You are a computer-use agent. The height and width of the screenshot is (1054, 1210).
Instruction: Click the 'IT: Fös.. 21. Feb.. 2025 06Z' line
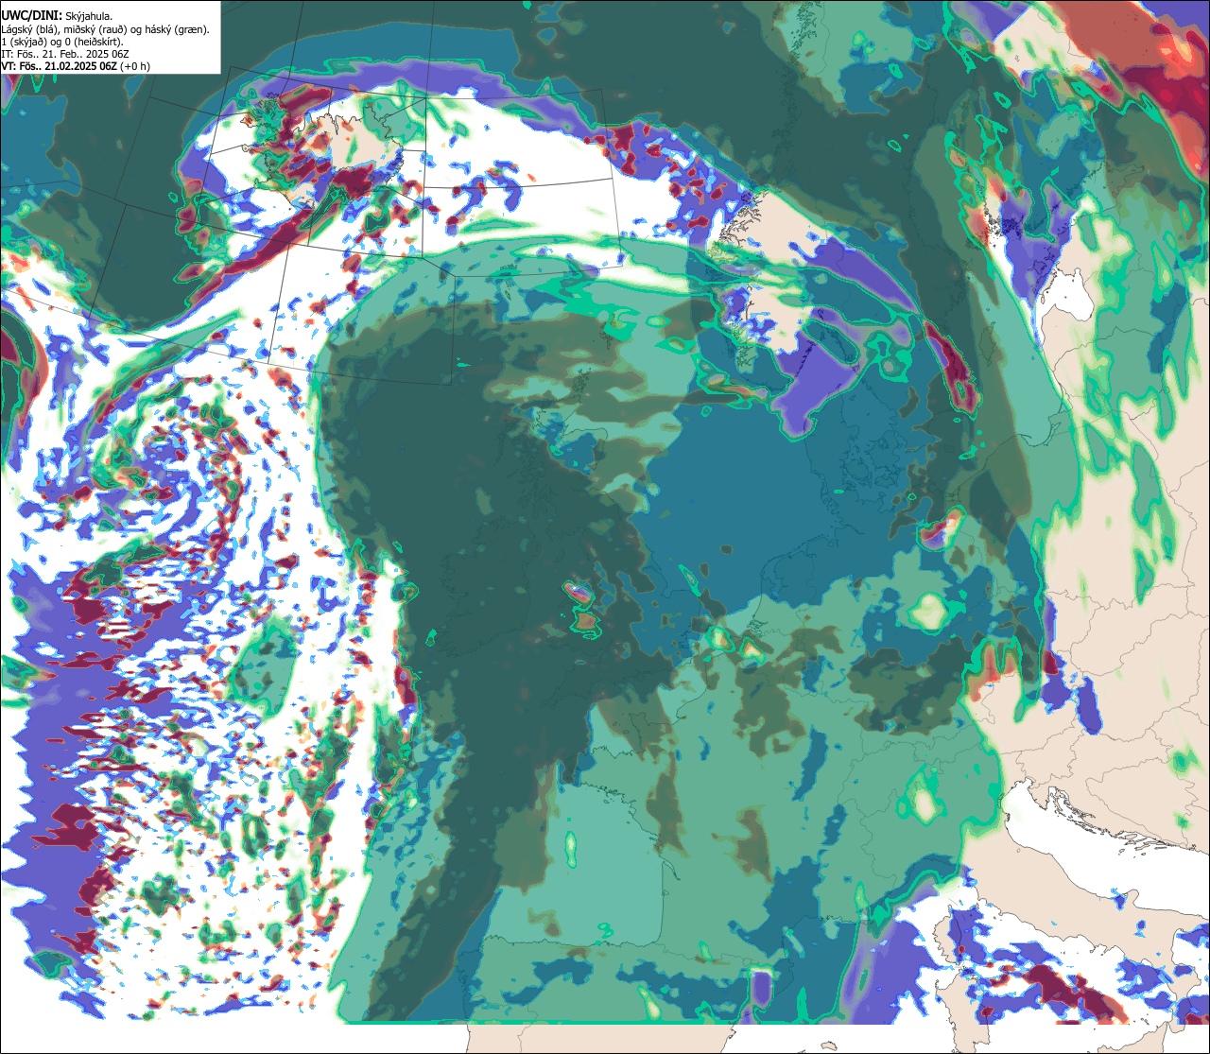(x=65, y=54)
